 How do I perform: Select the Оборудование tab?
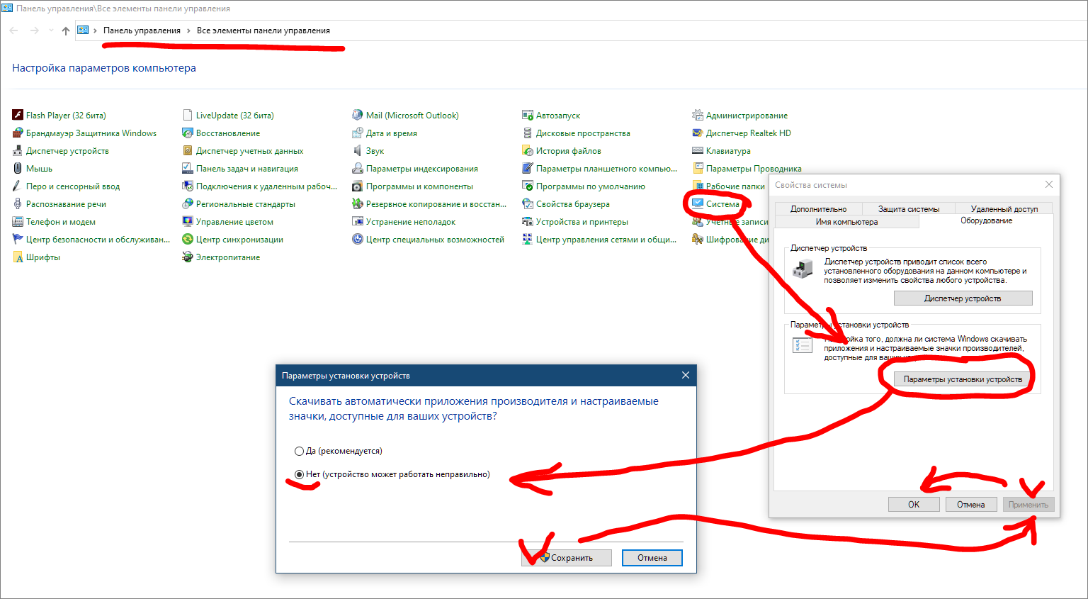point(986,220)
